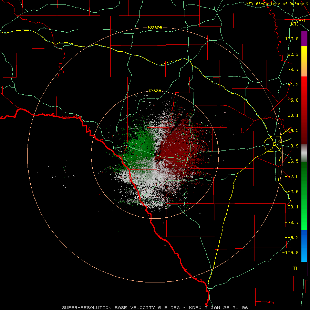The height and width of the screenshot is (310, 310).
Task: Click the 107.8 legend value
Action: (x=292, y=39)
